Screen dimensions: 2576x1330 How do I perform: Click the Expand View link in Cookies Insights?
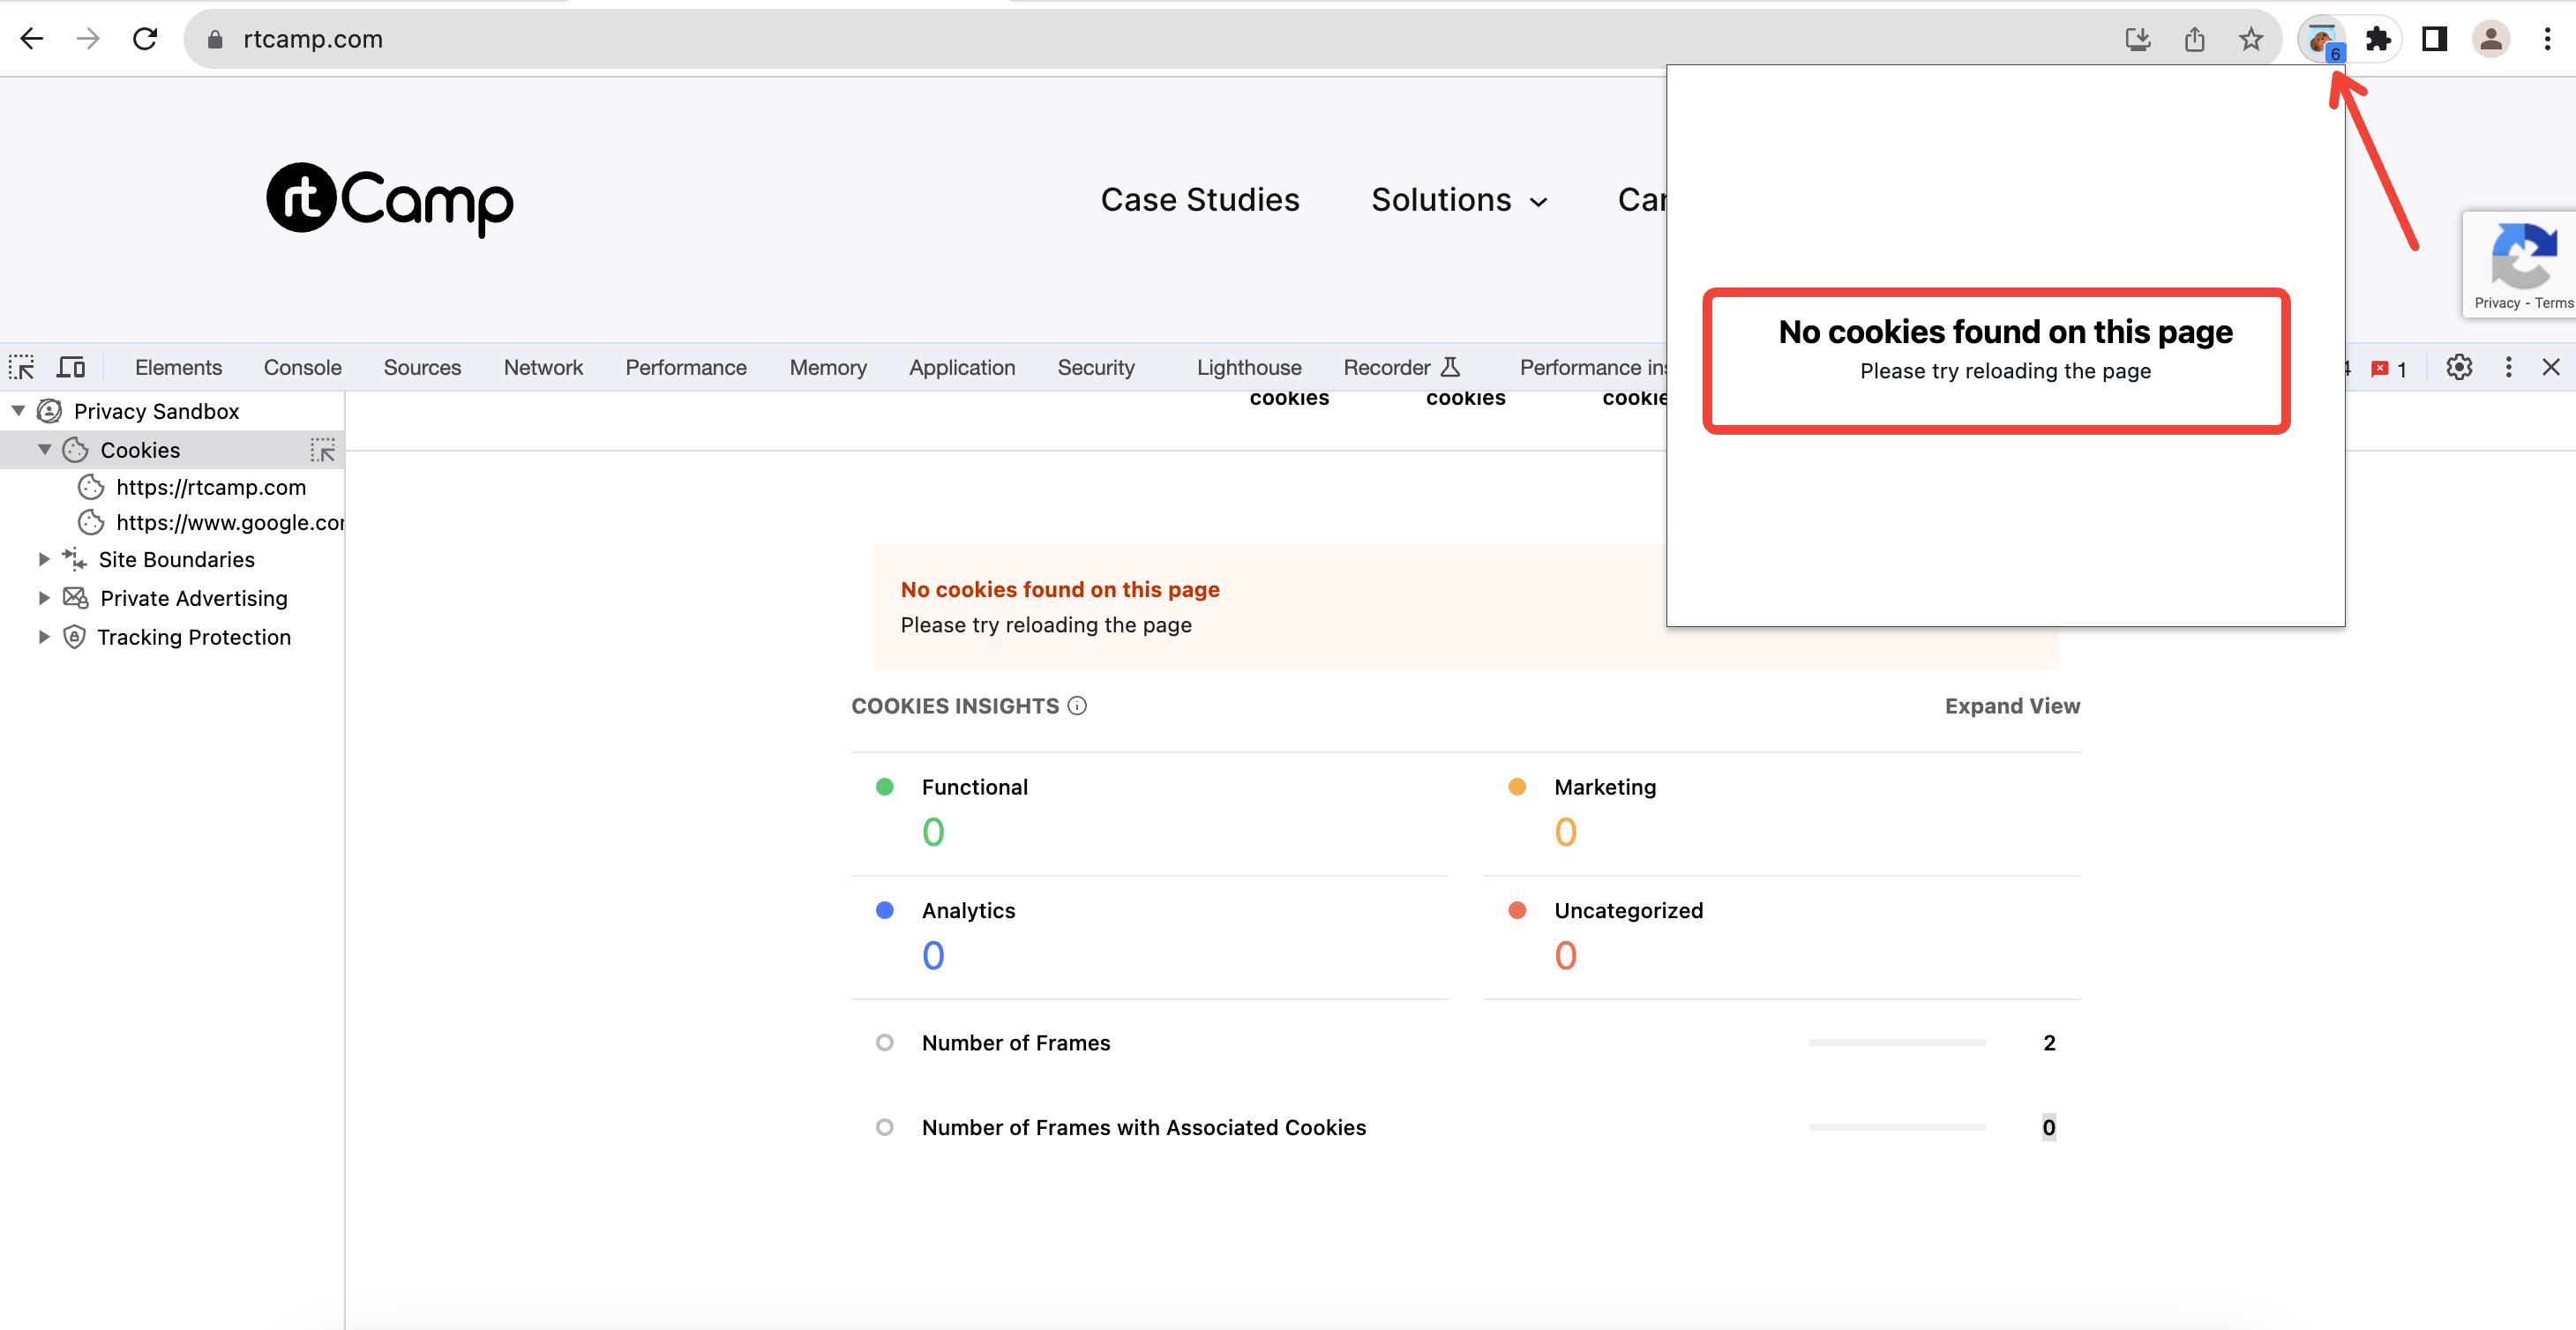pyautogui.click(x=2012, y=705)
